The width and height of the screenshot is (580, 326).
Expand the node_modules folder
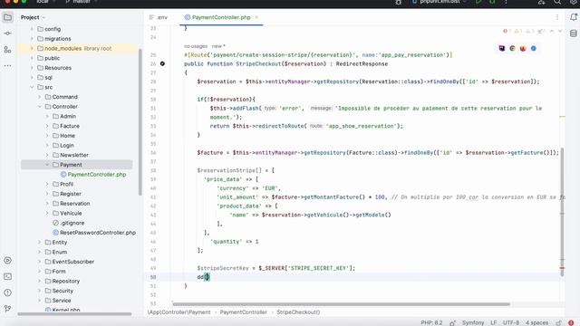coord(32,48)
